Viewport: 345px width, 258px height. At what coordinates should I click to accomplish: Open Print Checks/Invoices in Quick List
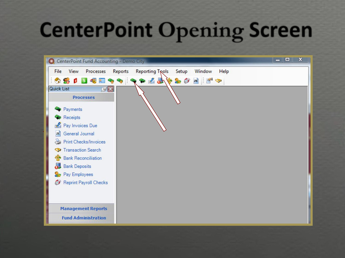(84, 142)
